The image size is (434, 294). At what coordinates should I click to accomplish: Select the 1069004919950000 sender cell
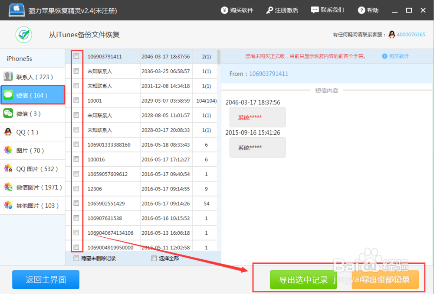(112, 247)
